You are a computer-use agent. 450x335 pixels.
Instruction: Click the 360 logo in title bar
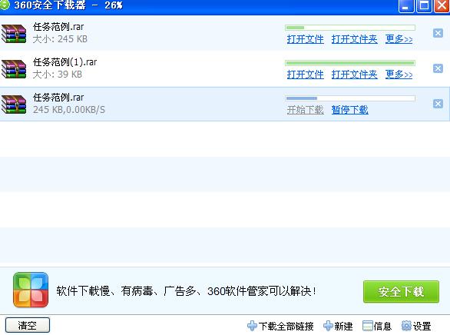[x=4, y=5]
